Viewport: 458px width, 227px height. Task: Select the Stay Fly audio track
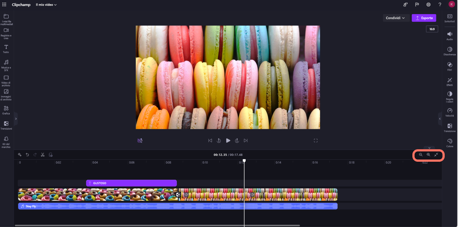[x=178, y=206]
